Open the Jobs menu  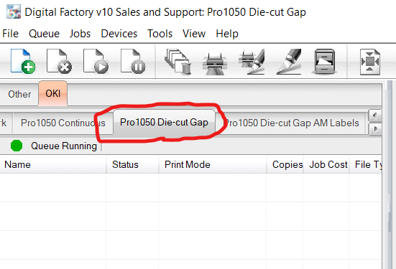coord(80,34)
